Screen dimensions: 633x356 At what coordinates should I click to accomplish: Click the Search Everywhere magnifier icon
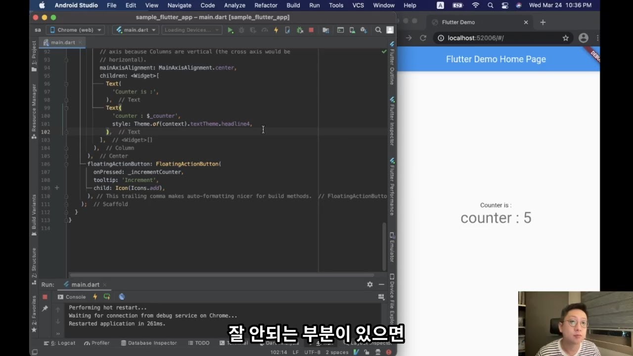378,30
